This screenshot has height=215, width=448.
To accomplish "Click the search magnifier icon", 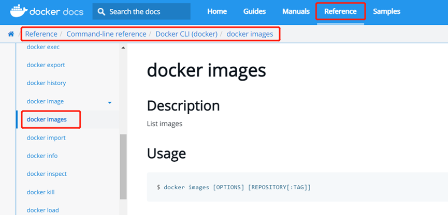I will (x=101, y=11).
